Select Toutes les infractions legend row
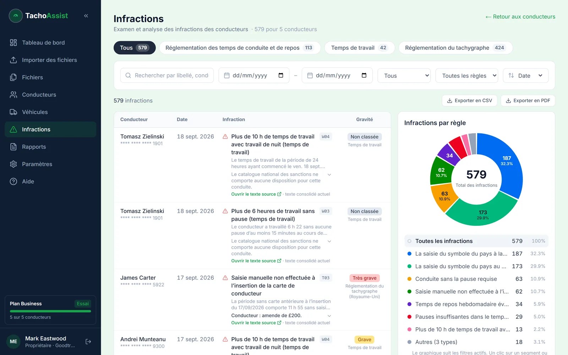 476,241
